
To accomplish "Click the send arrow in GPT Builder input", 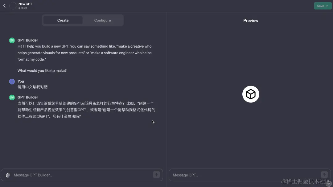I will pos(156,174).
